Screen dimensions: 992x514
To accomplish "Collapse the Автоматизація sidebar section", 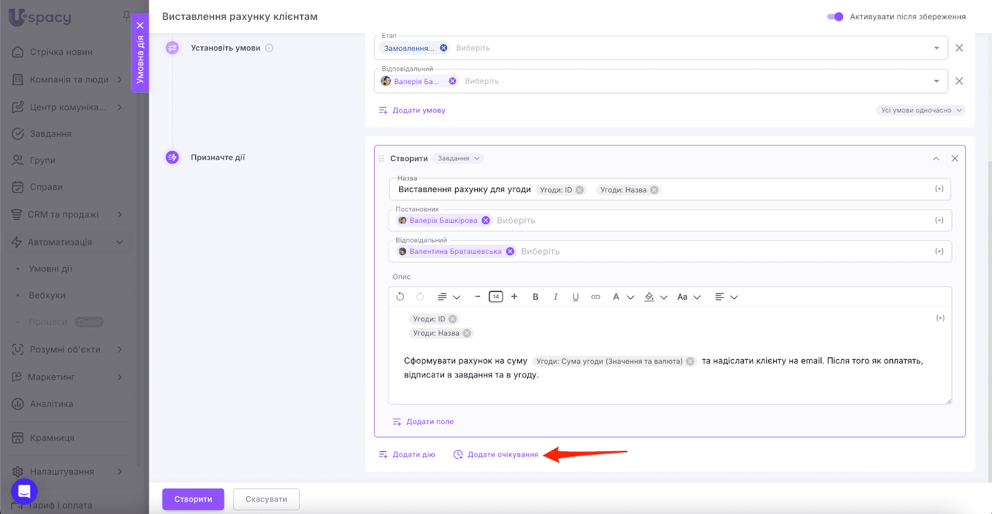I will tap(120, 242).
